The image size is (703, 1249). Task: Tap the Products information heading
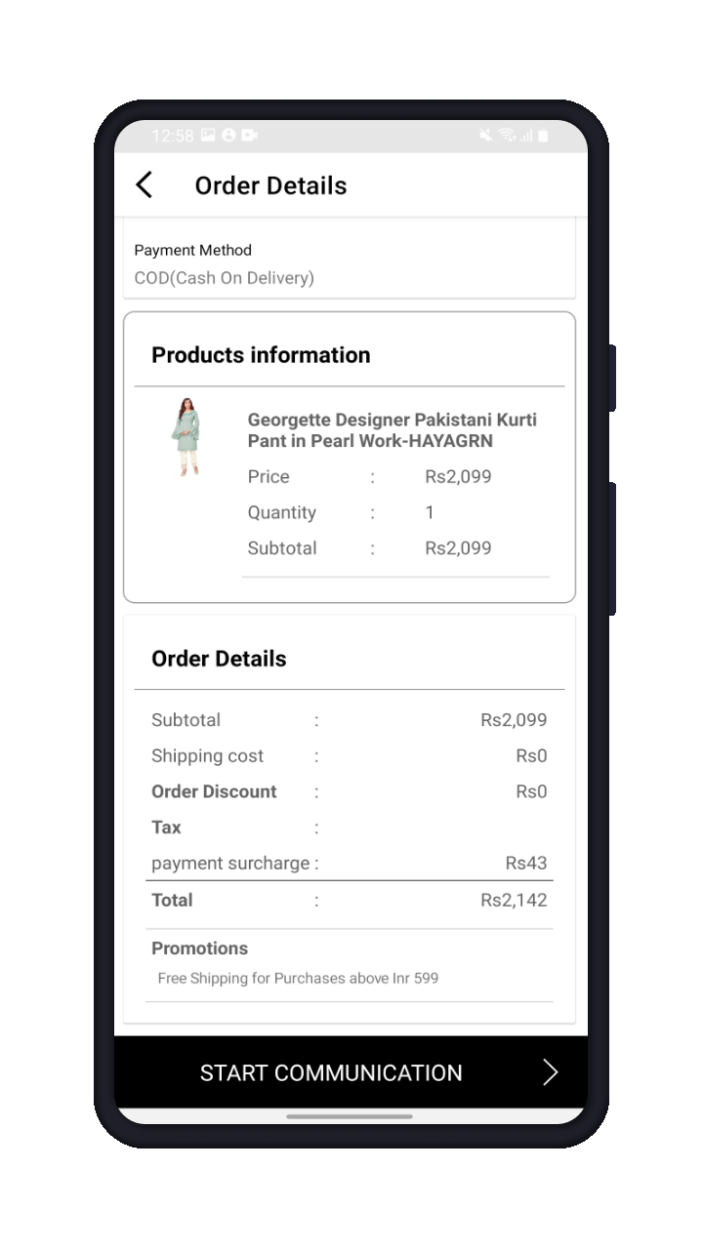(261, 355)
